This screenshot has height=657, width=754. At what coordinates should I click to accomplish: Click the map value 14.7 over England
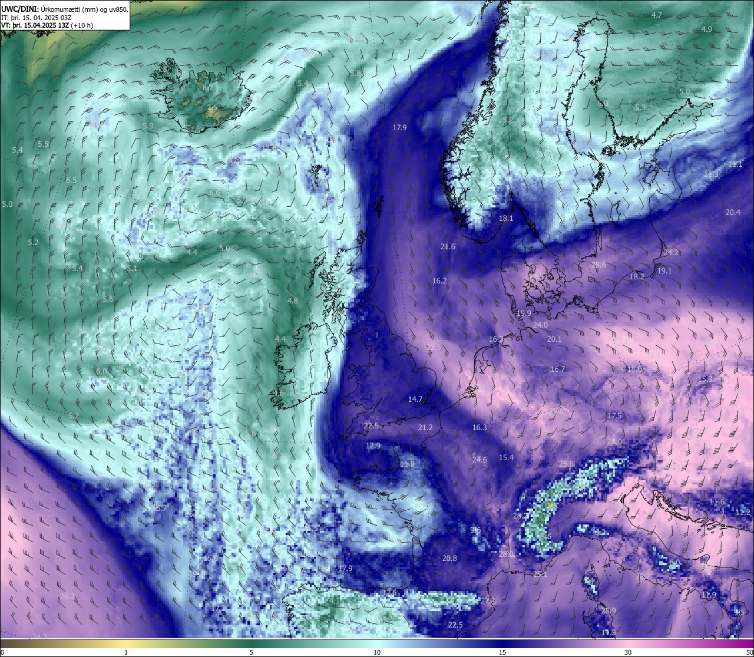pyautogui.click(x=415, y=399)
